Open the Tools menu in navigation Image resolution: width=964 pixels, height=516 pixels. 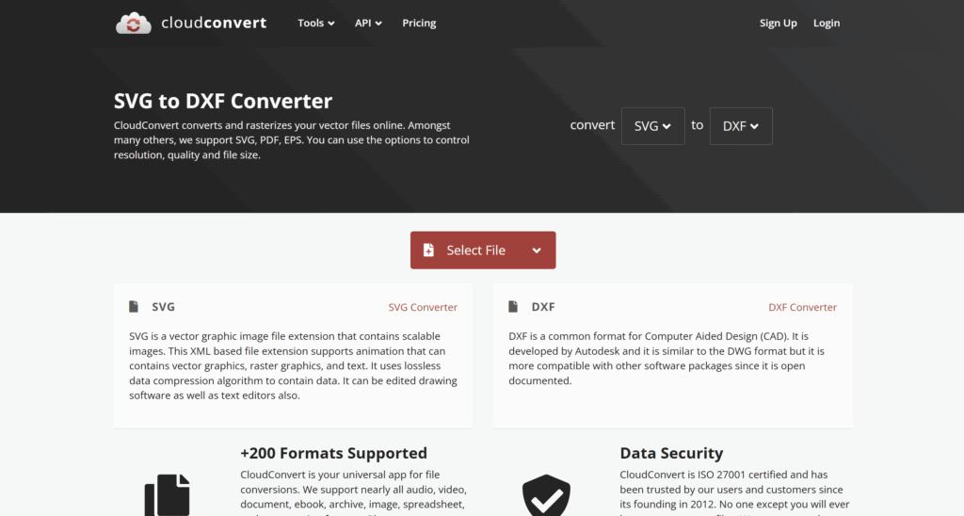315,24
